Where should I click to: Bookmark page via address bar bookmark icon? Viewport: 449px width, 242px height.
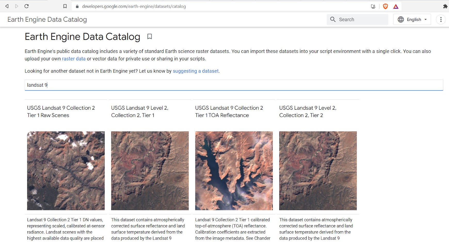coord(65,6)
